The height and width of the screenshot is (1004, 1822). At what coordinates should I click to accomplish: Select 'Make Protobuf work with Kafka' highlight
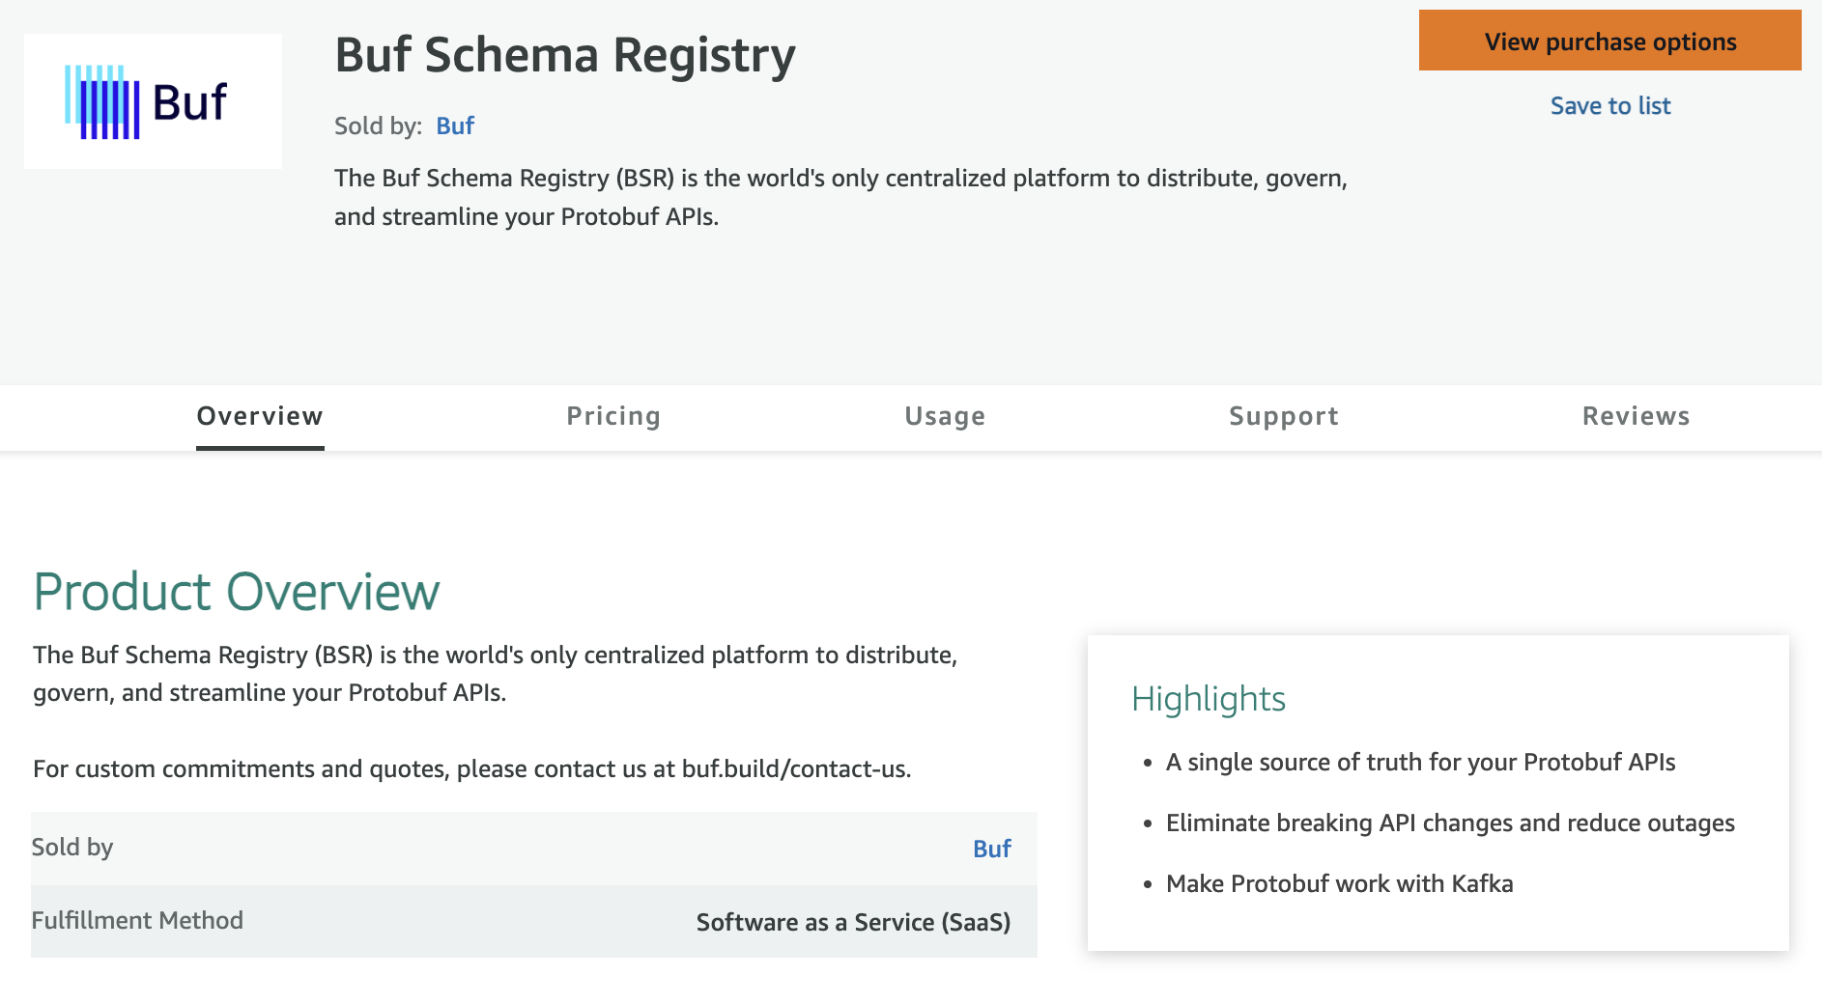point(1339,884)
